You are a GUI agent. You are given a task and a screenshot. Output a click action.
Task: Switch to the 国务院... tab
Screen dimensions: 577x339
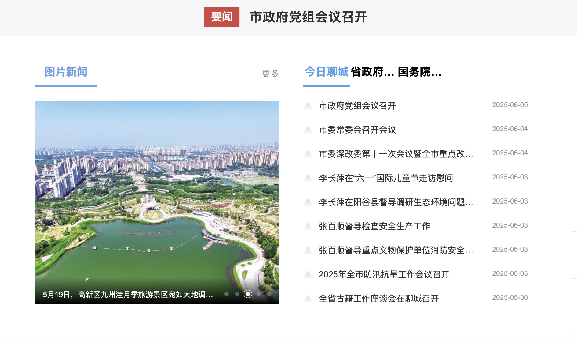coord(420,72)
